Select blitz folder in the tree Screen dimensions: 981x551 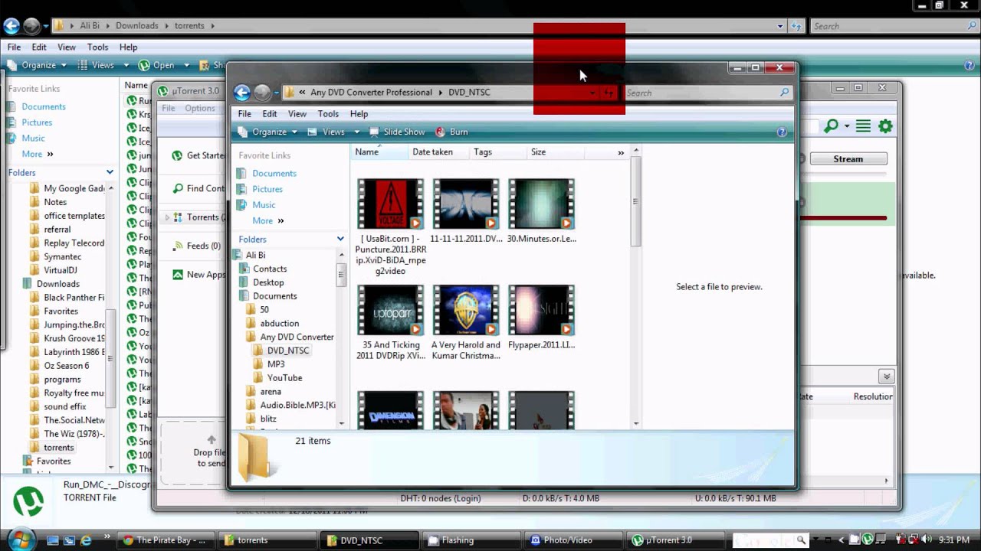coord(268,419)
